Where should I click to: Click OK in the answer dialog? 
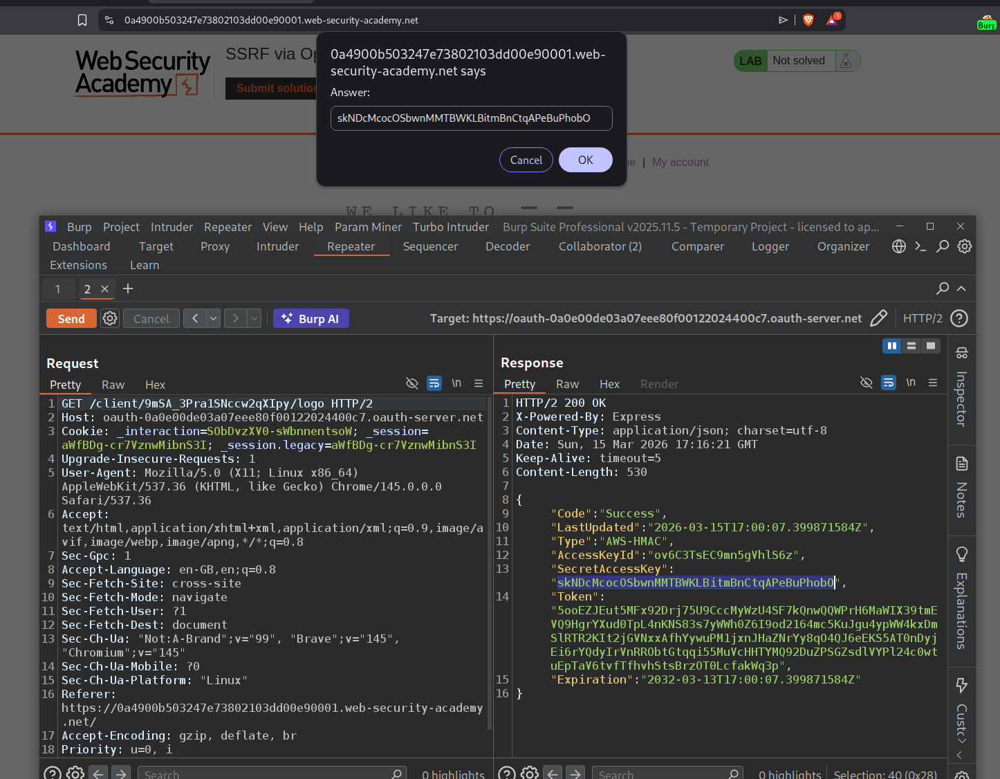(x=585, y=160)
